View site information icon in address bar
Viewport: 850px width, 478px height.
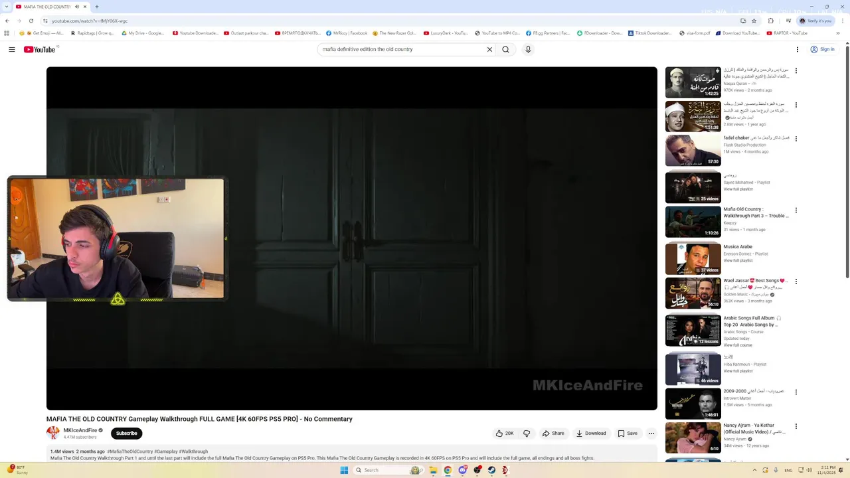coord(45,21)
